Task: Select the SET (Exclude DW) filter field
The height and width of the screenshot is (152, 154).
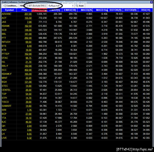Action: 36,6
